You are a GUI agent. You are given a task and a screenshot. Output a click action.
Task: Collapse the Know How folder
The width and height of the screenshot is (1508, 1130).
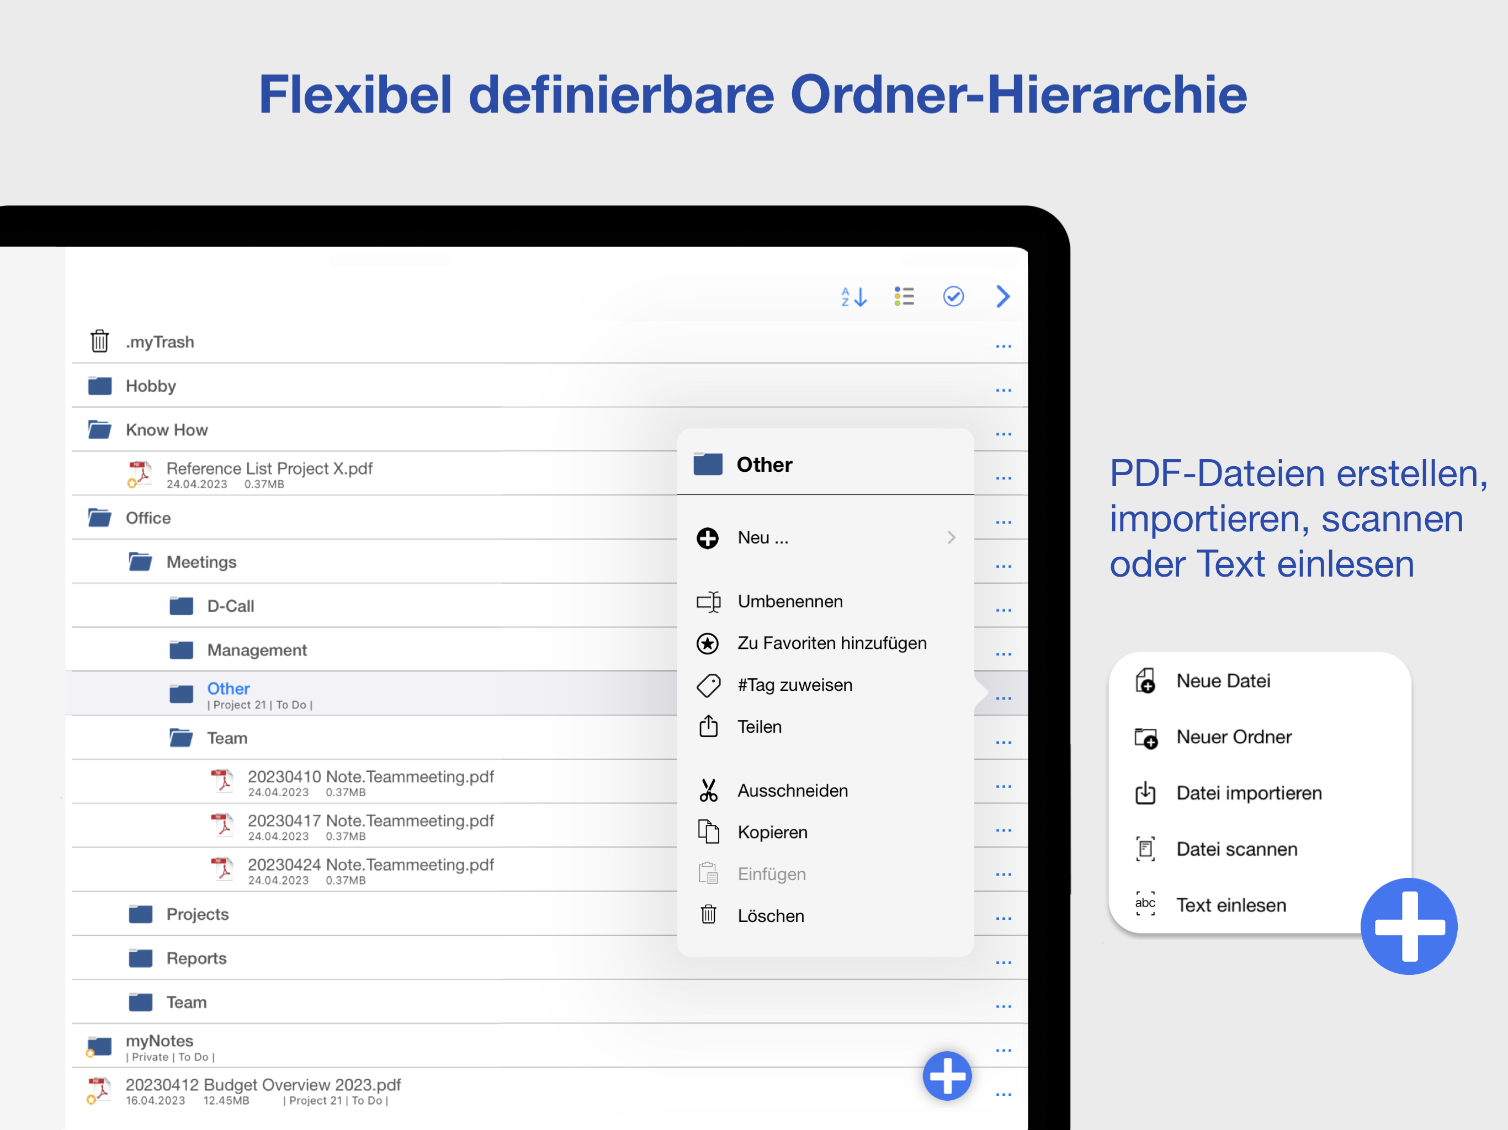point(99,429)
